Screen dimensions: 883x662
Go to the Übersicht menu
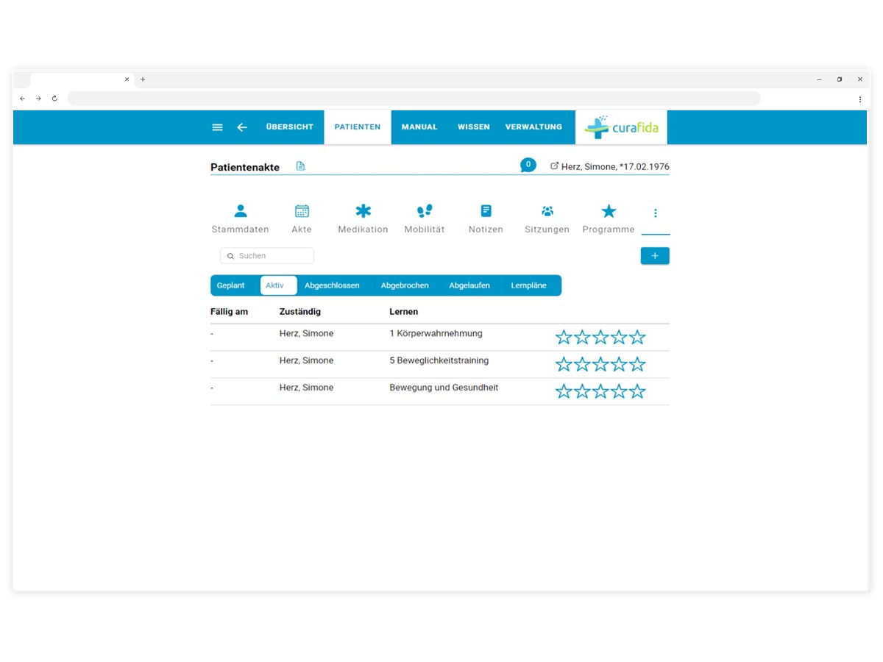click(x=290, y=127)
